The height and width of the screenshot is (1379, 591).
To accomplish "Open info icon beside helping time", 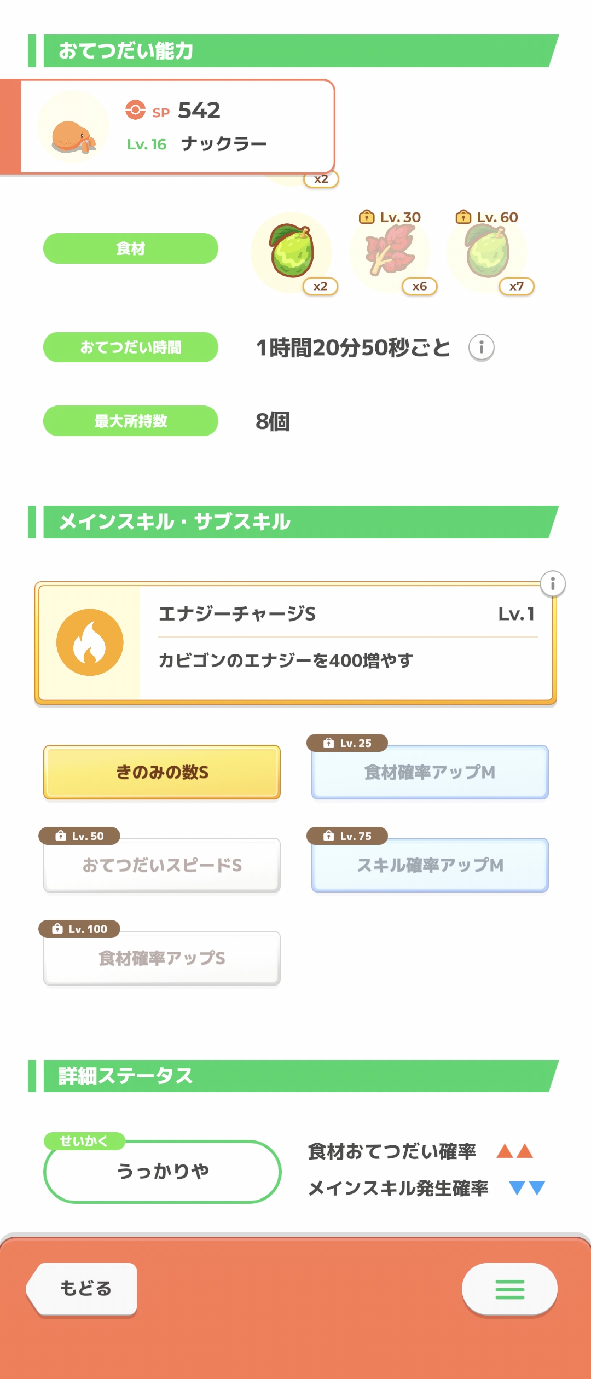I will tap(482, 347).
